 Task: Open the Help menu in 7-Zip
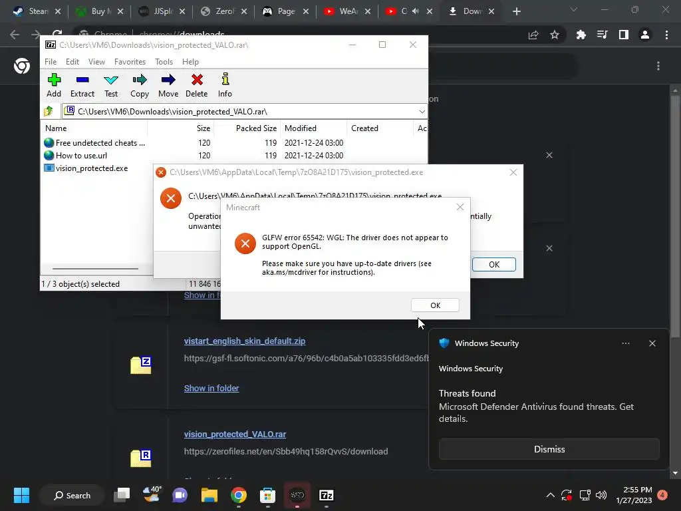point(190,62)
